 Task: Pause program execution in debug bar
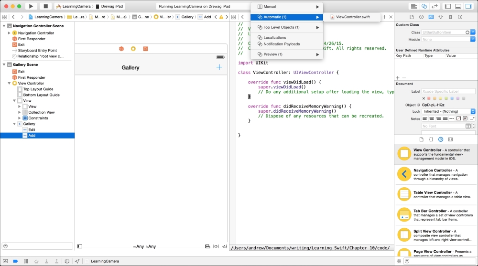pos(26,261)
